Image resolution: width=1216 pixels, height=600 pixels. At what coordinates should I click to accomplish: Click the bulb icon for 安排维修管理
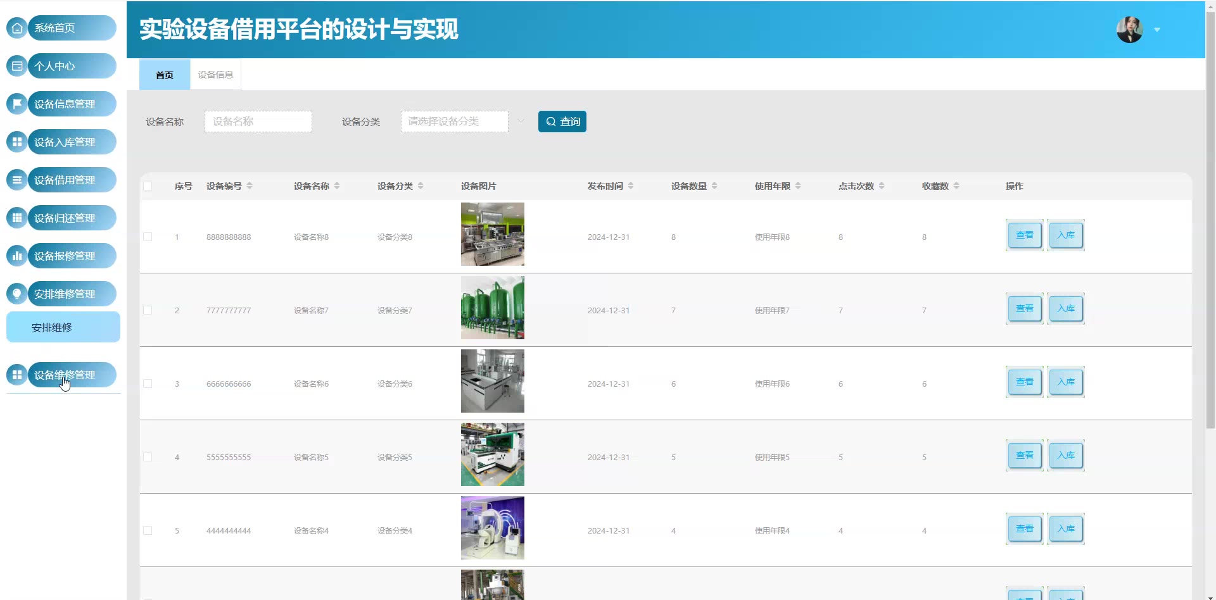[x=17, y=294]
